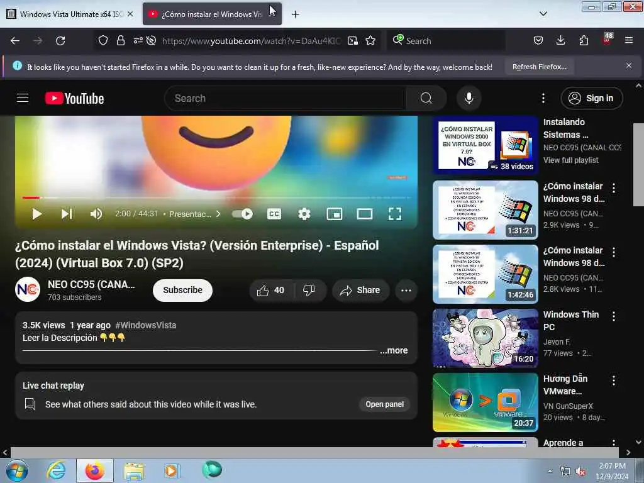Viewport: 644px width, 483px height.
Task: Open panel for live chat replay
Action: click(x=384, y=404)
